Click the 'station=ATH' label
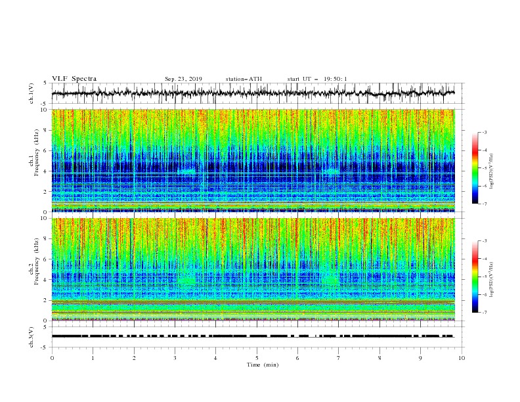This screenshot has width=520, height=402. (244, 79)
